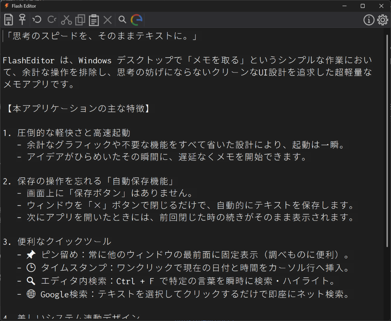Paste from the clipboard icon
This screenshot has width=391, height=321.
pyautogui.click(x=94, y=20)
